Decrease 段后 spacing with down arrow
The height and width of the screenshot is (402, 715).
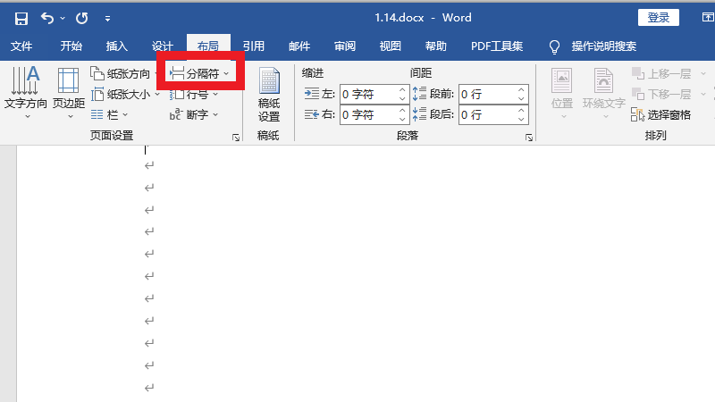521,119
